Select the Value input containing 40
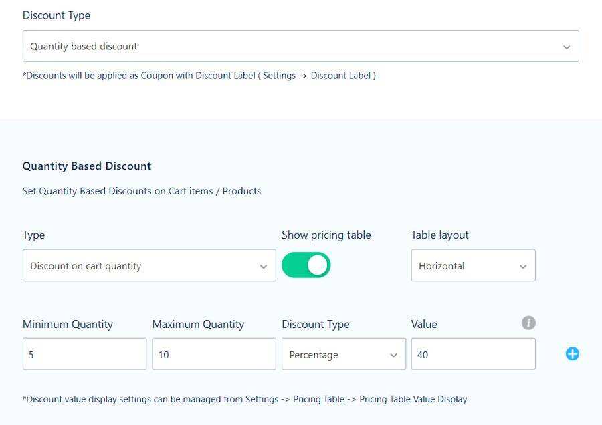This screenshot has width=602, height=425. pyautogui.click(x=473, y=354)
